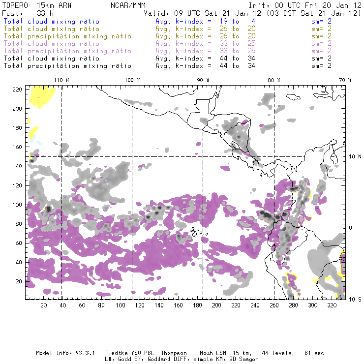Image resolution: width=364 pixels, height=364 pixels.
Task: Click the '44 levels,' text
Action: pos(278,353)
